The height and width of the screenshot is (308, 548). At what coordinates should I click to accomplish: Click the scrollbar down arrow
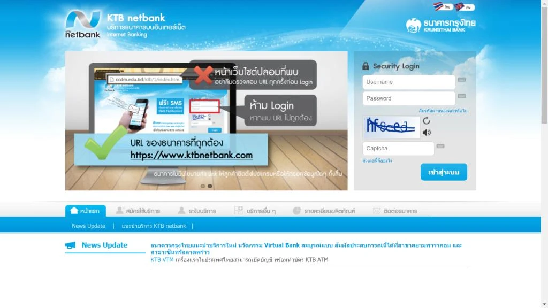point(544,305)
